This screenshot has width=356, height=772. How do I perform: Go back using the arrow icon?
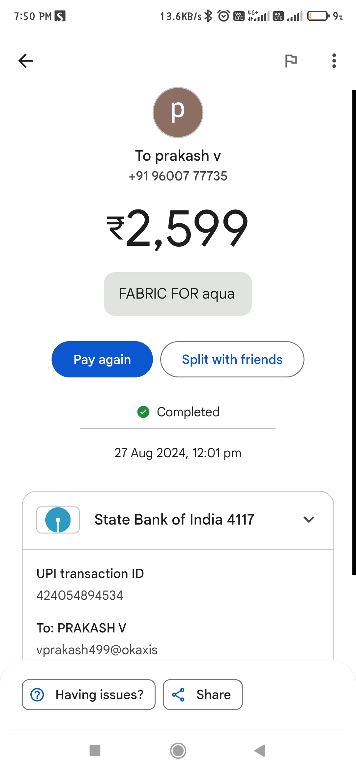(x=25, y=61)
